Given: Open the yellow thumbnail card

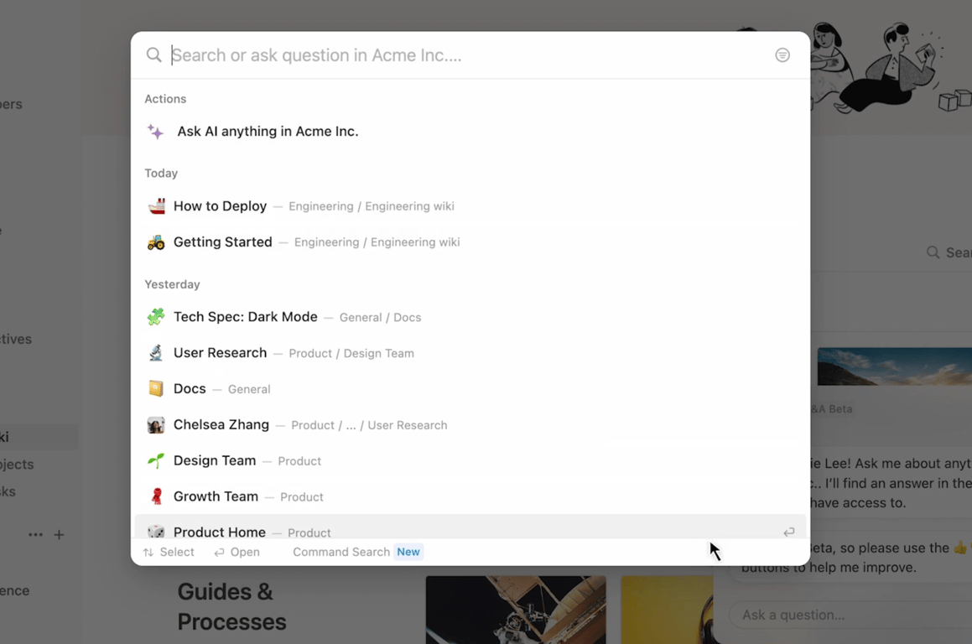Looking at the screenshot, I should 668,610.
